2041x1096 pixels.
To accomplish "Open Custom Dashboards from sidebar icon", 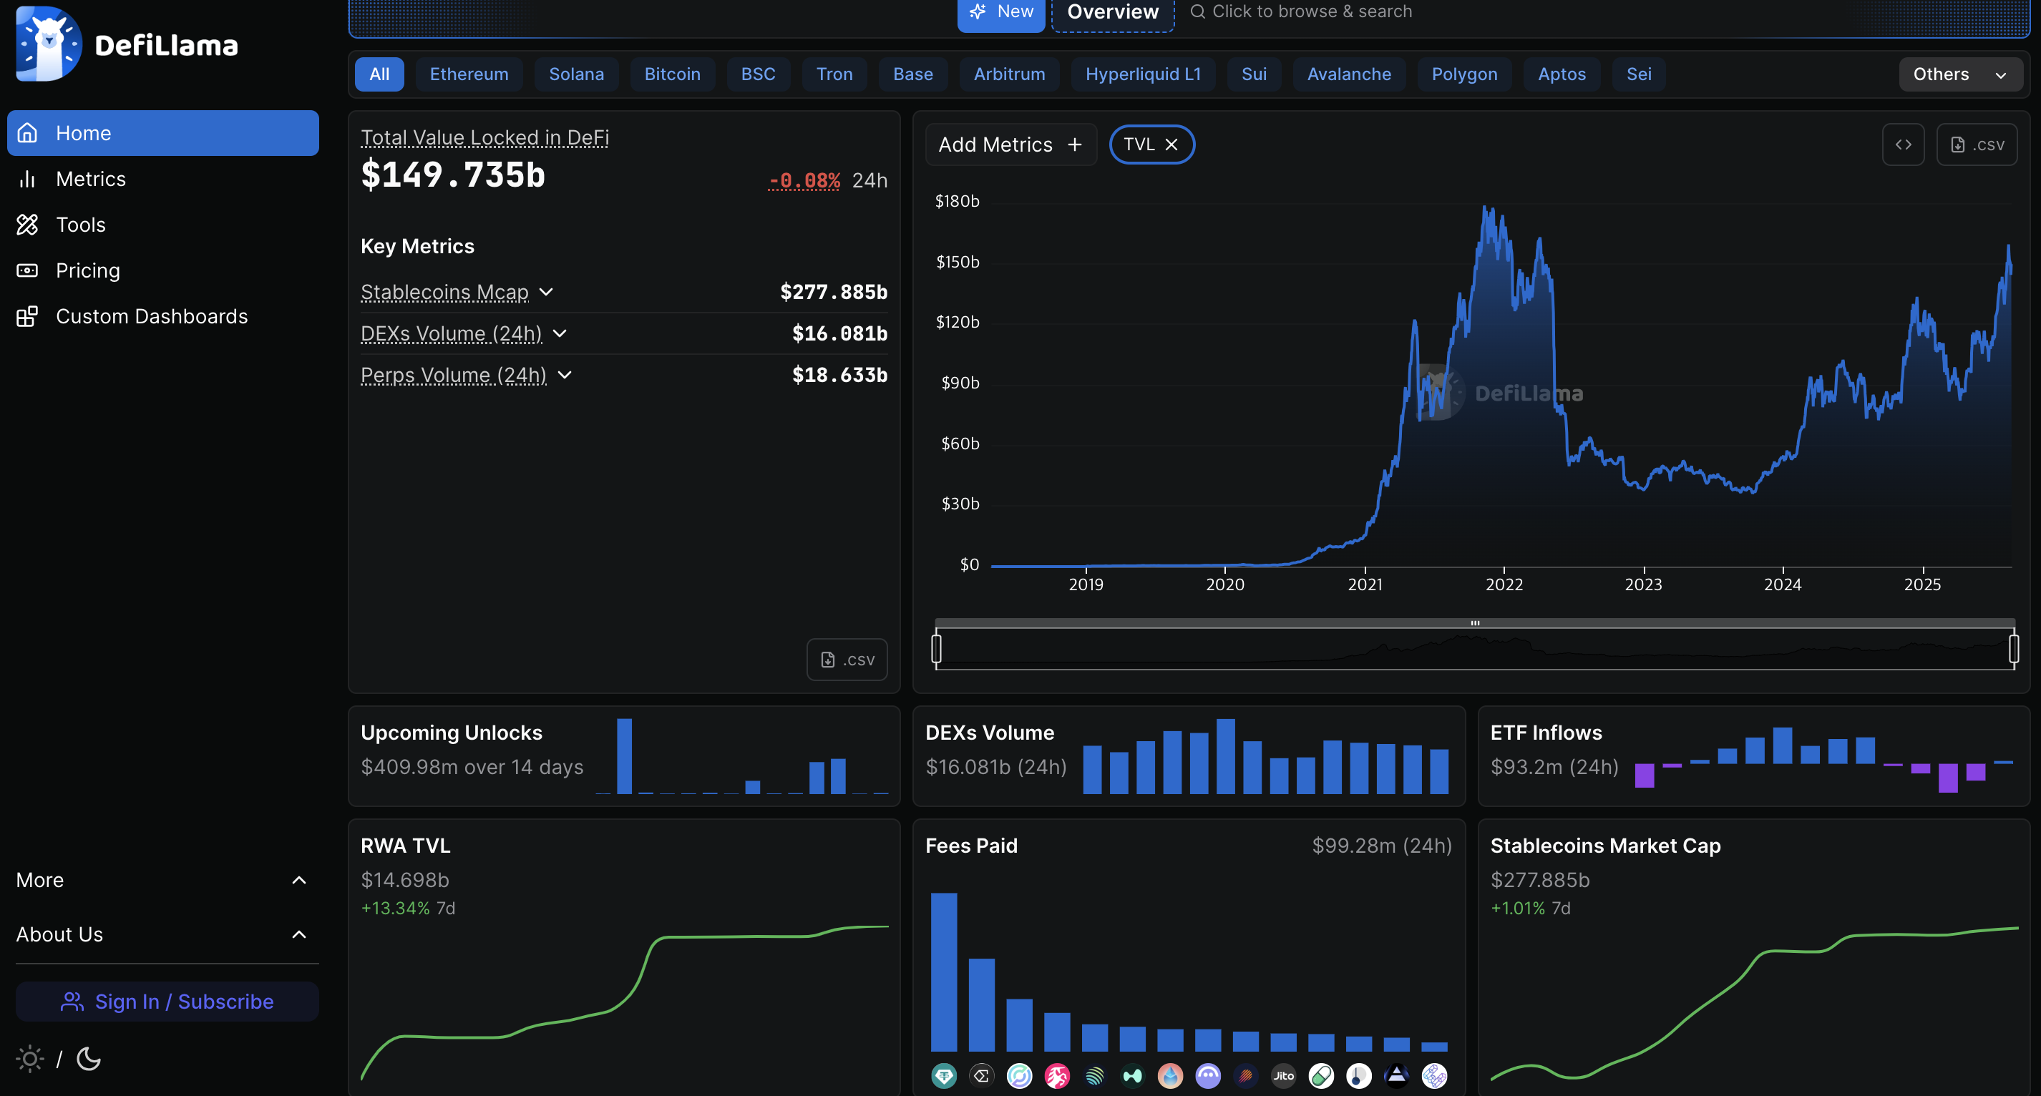I will tap(28, 317).
